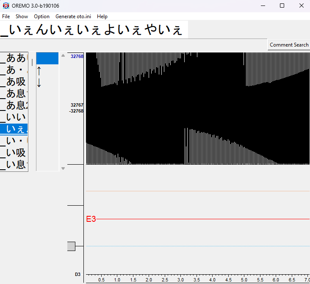Select the blue highlighted blank type entry
Screen dimensions: 310x284
[47, 58]
